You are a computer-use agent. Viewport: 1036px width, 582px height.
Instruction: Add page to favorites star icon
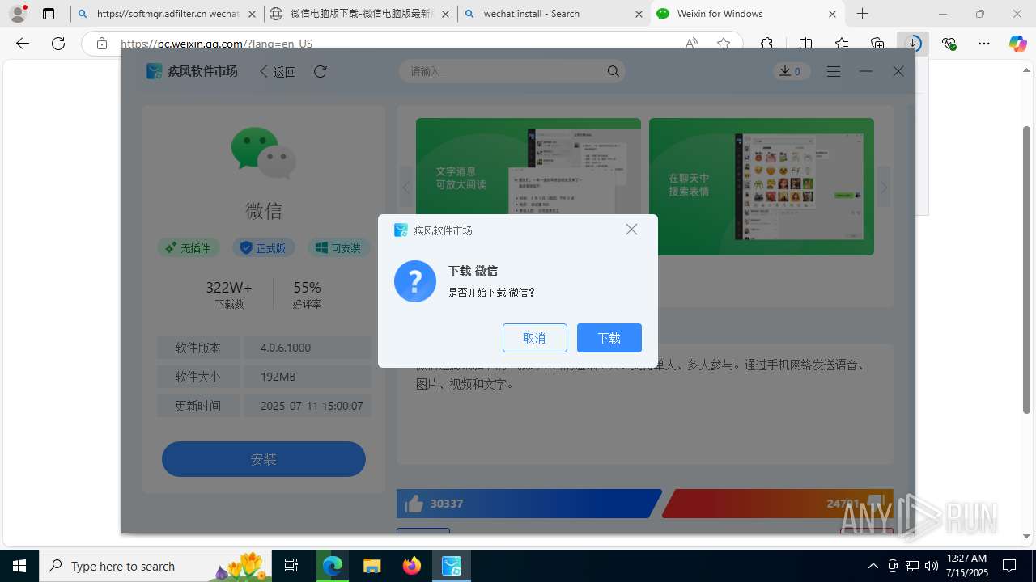(x=724, y=44)
